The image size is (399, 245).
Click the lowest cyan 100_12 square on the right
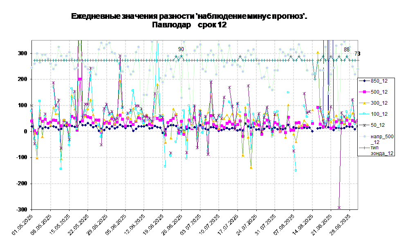point(296,170)
